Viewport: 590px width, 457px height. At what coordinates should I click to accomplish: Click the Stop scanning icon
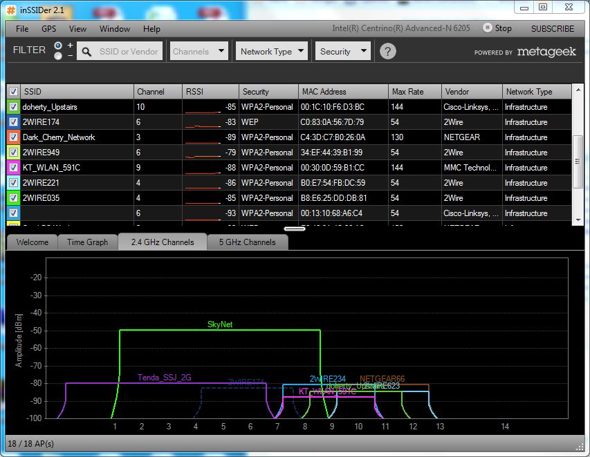(488, 28)
